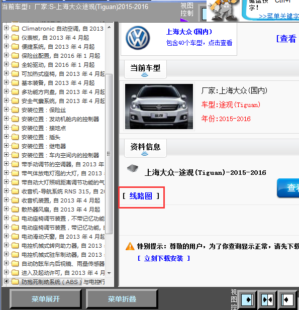Click the 车型:途观(Tiguan) red text
The width and height of the screenshot is (299, 310).
pyautogui.click(x=231, y=105)
